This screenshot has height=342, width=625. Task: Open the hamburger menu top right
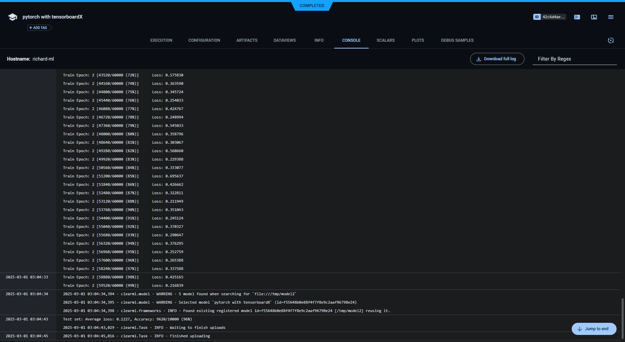[610, 17]
